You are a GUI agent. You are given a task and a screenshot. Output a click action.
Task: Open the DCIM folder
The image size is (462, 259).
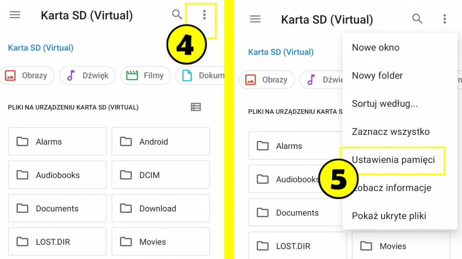click(x=161, y=175)
